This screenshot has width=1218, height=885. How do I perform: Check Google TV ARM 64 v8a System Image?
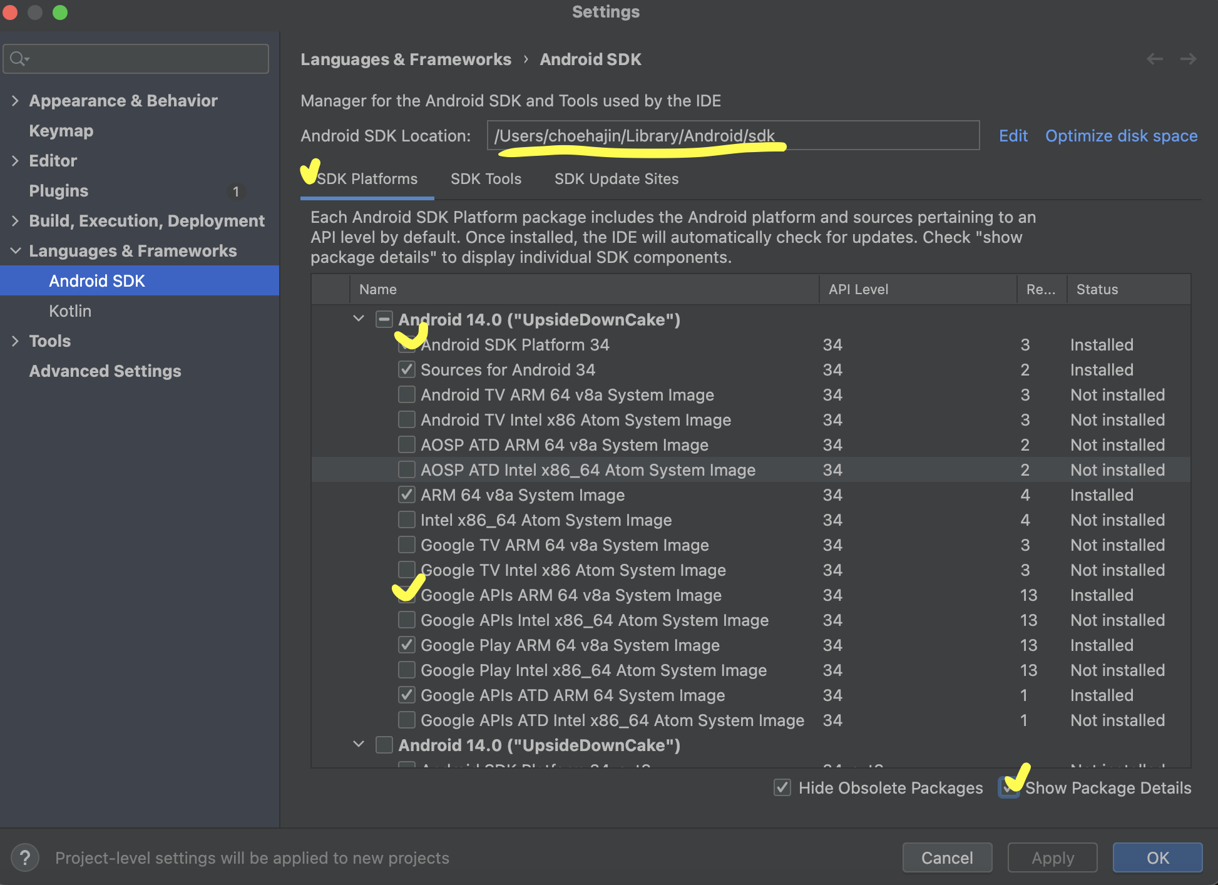pos(407,545)
